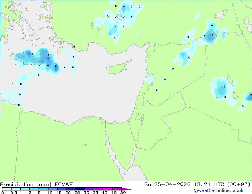Click the 2–5 mm legend color box
Screen dimensions: 252x194
34,189
